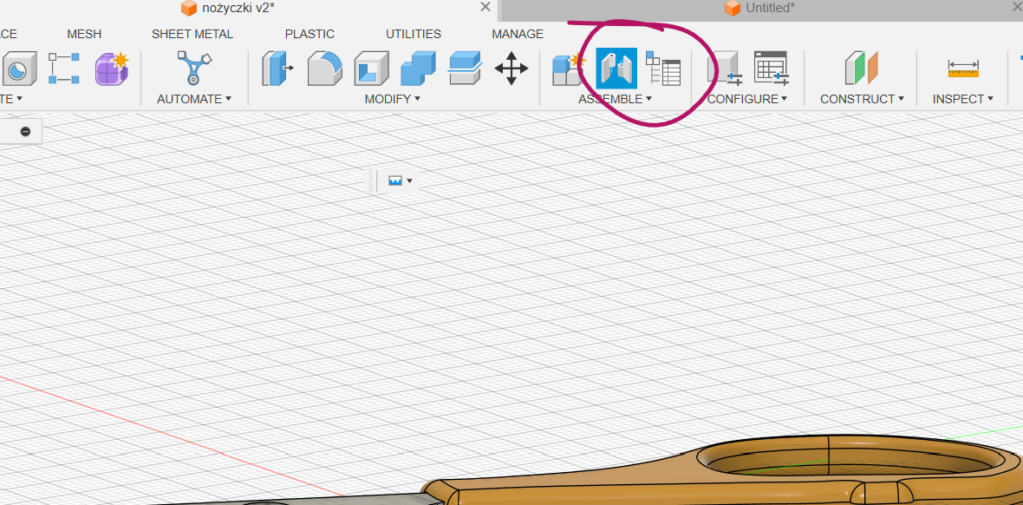Click the Derive icon next to Create Form
This screenshot has height=505, width=1023.
pos(64,69)
